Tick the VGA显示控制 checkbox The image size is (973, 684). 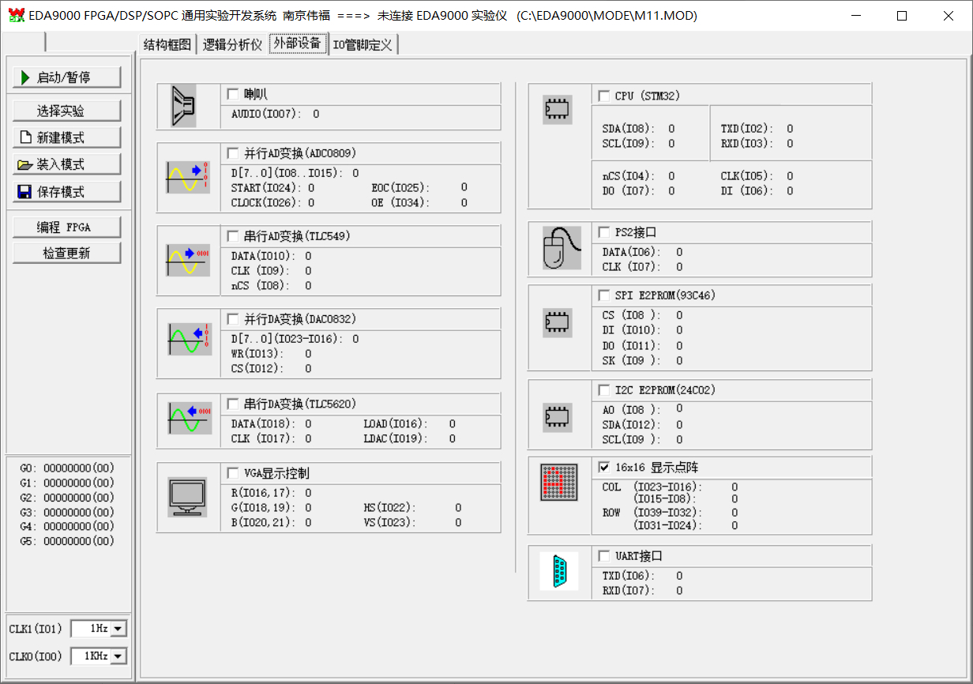pos(233,473)
